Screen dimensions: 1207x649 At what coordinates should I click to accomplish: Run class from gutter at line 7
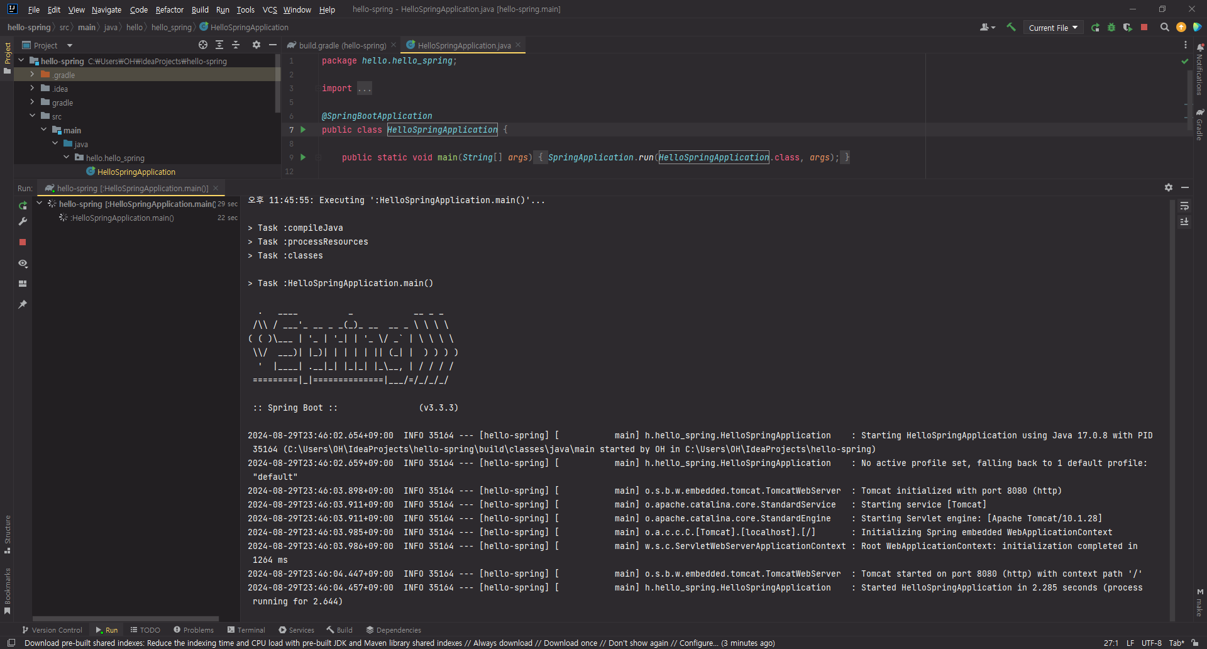tap(303, 130)
